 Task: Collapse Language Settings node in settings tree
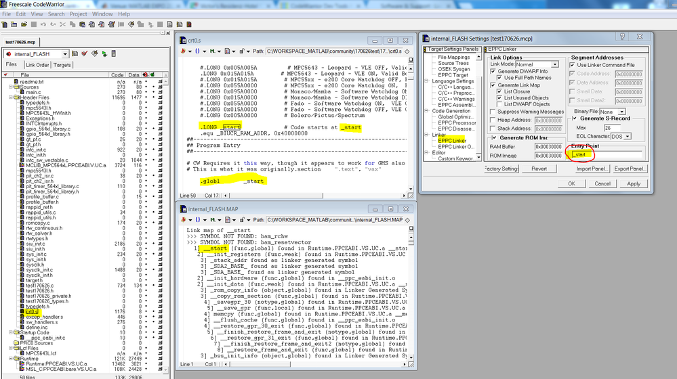tap(426, 81)
